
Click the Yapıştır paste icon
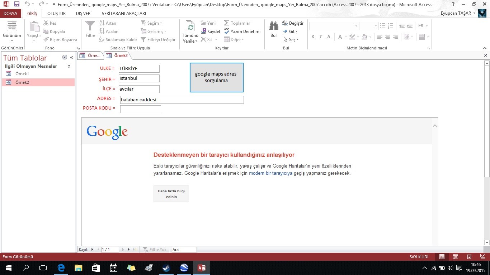tap(34, 26)
